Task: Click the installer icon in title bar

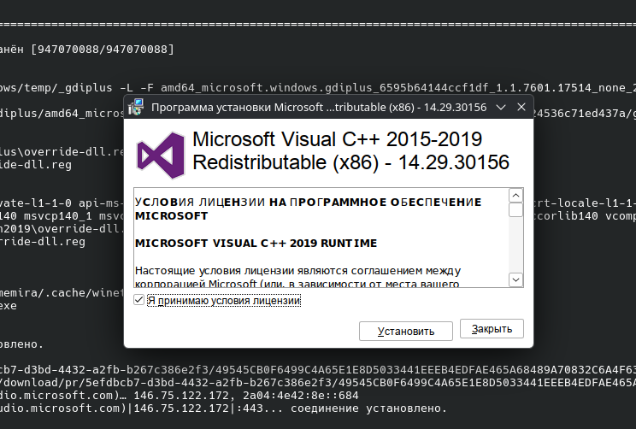Action: (136, 107)
